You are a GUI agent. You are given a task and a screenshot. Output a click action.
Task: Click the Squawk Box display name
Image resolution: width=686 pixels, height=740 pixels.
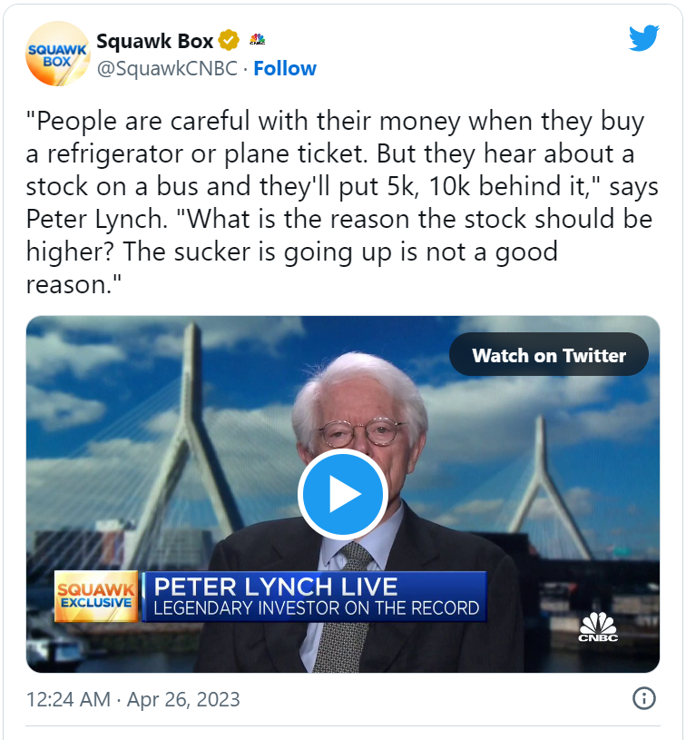click(155, 41)
